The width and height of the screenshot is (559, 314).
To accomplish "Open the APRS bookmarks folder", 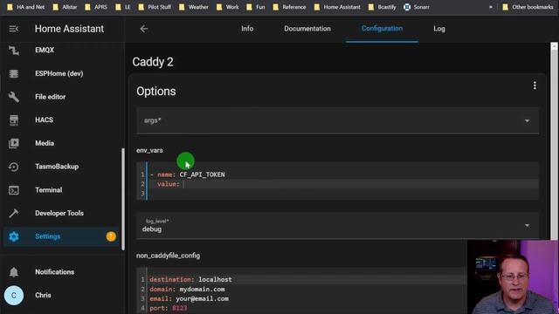I will pyautogui.click(x=96, y=7).
